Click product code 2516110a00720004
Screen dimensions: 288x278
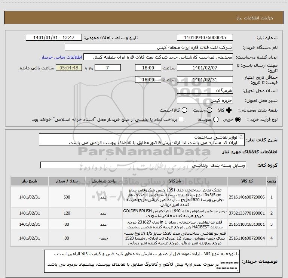[x=247, y=238]
